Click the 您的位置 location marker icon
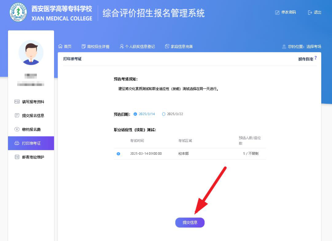 pyautogui.click(x=284, y=47)
